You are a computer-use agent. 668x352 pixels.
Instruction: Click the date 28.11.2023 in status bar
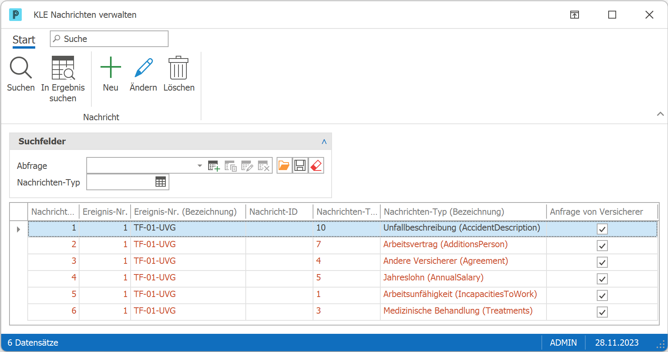coord(617,343)
